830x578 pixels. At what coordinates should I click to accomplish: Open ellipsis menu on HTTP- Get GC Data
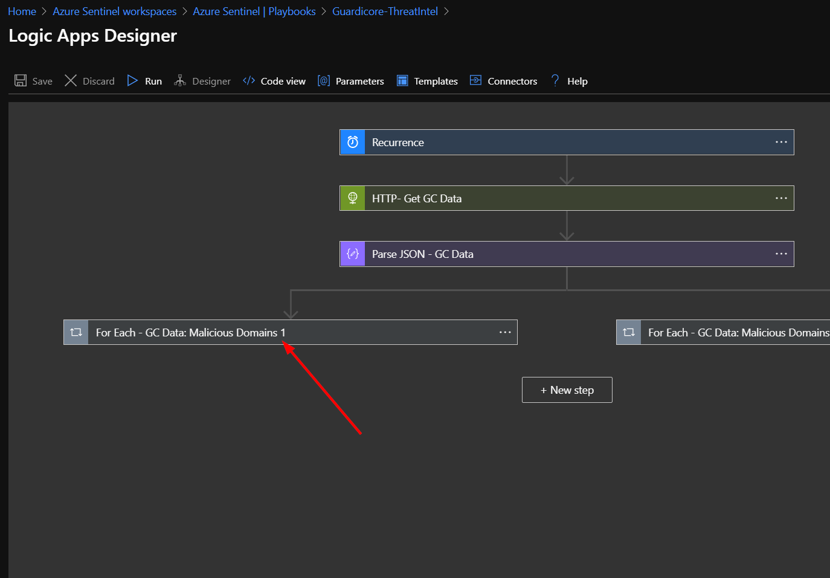pos(781,198)
